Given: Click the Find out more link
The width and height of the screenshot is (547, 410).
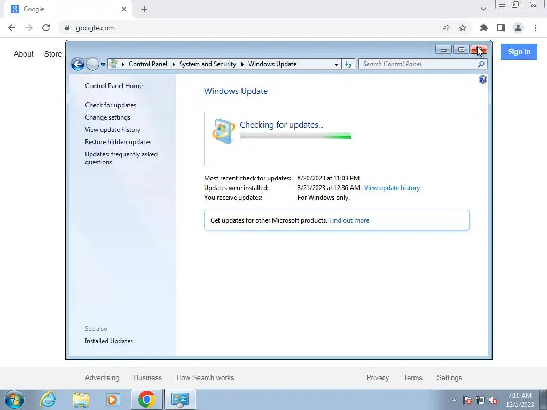Looking at the screenshot, I should (x=349, y=220).
